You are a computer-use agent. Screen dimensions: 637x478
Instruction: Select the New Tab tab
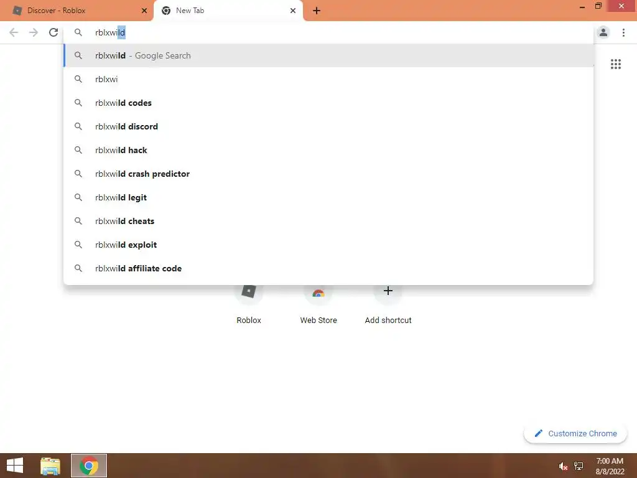[x=228, y=11]
